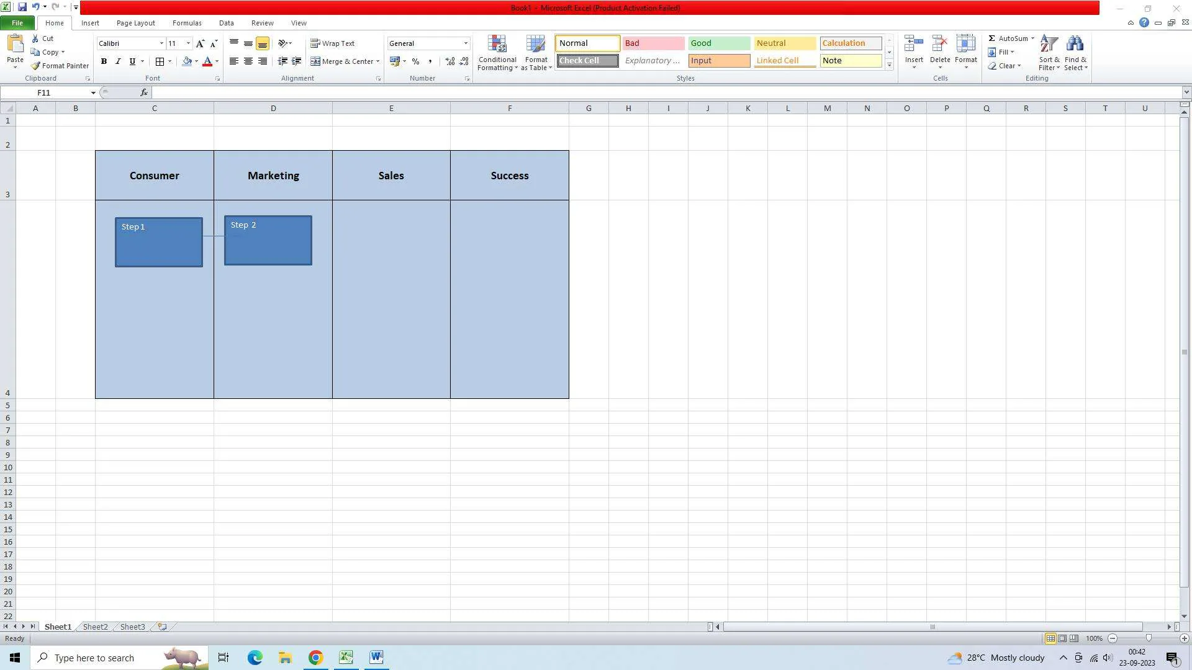1192x670 pixels.
Task: Click the Format as Table button
Action: click(x=538, y=51)
